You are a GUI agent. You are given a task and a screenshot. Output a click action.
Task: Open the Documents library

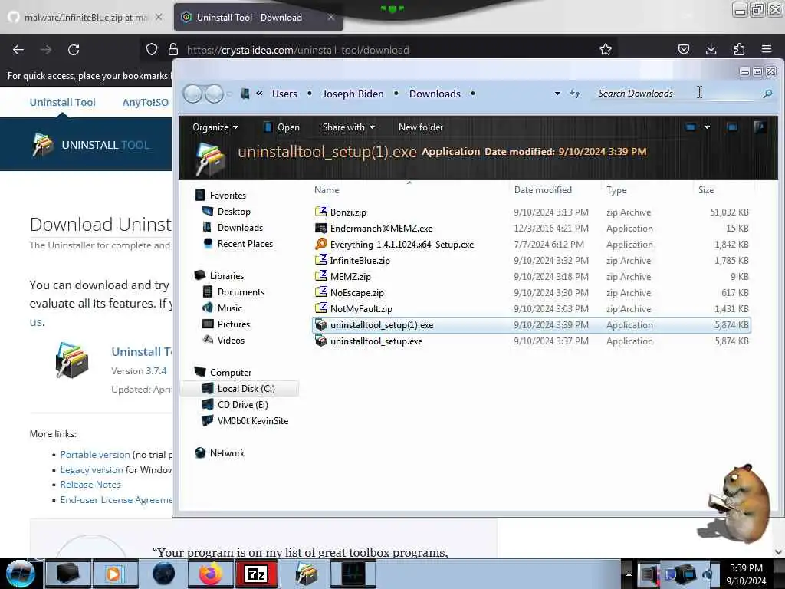(x=240, y=292)
